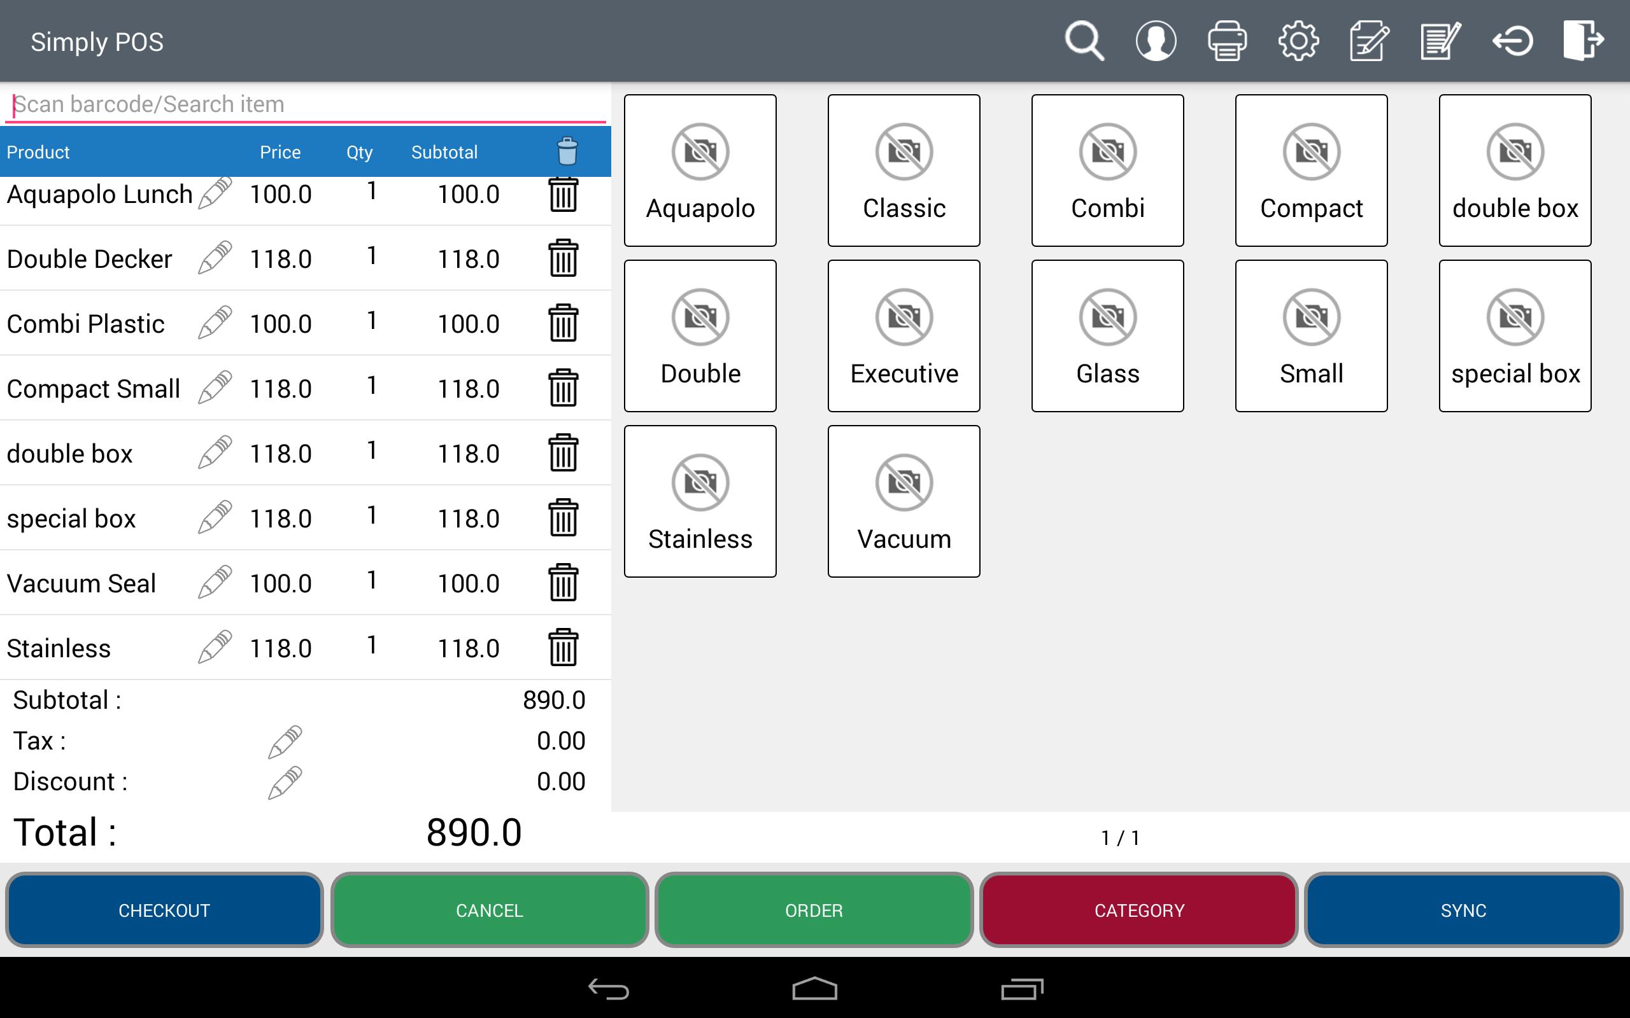The height and width of the screenshot is (1018, 1630).
Task: Select ORDER to place order
Action: pyautogui.click(x=814, y=910)
